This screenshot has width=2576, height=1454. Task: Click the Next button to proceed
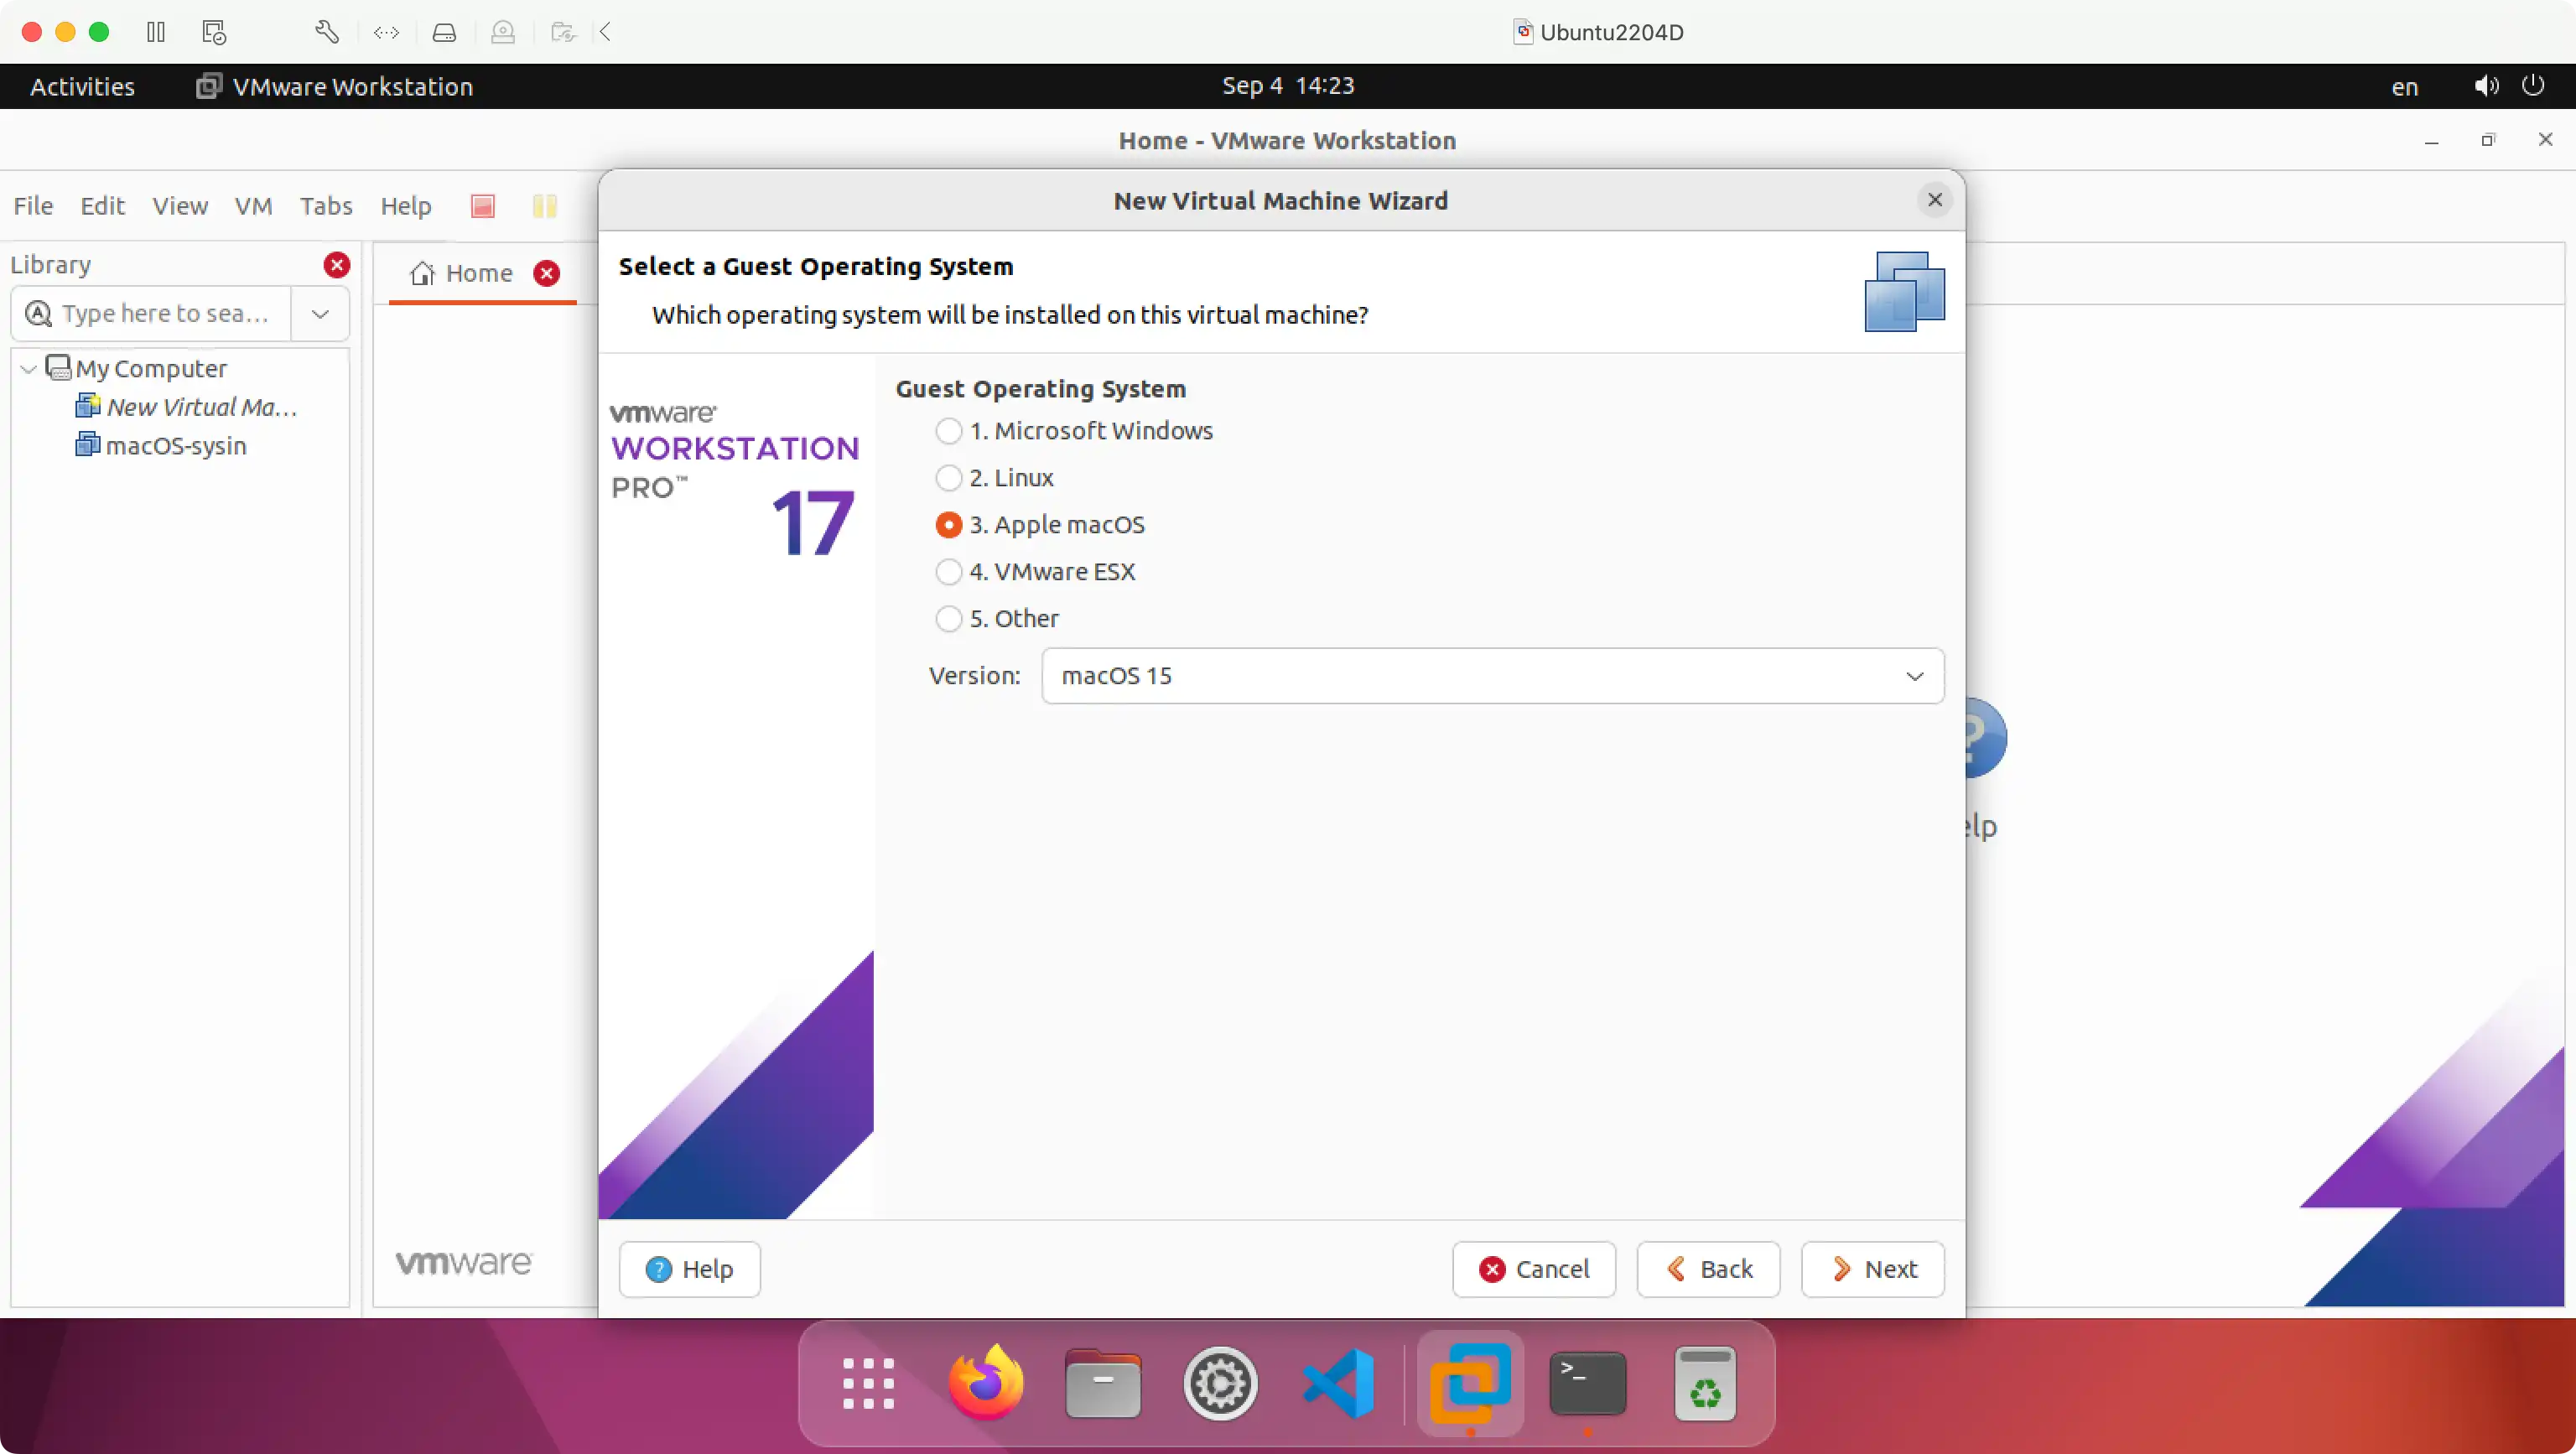(x=1873, y=1269)
